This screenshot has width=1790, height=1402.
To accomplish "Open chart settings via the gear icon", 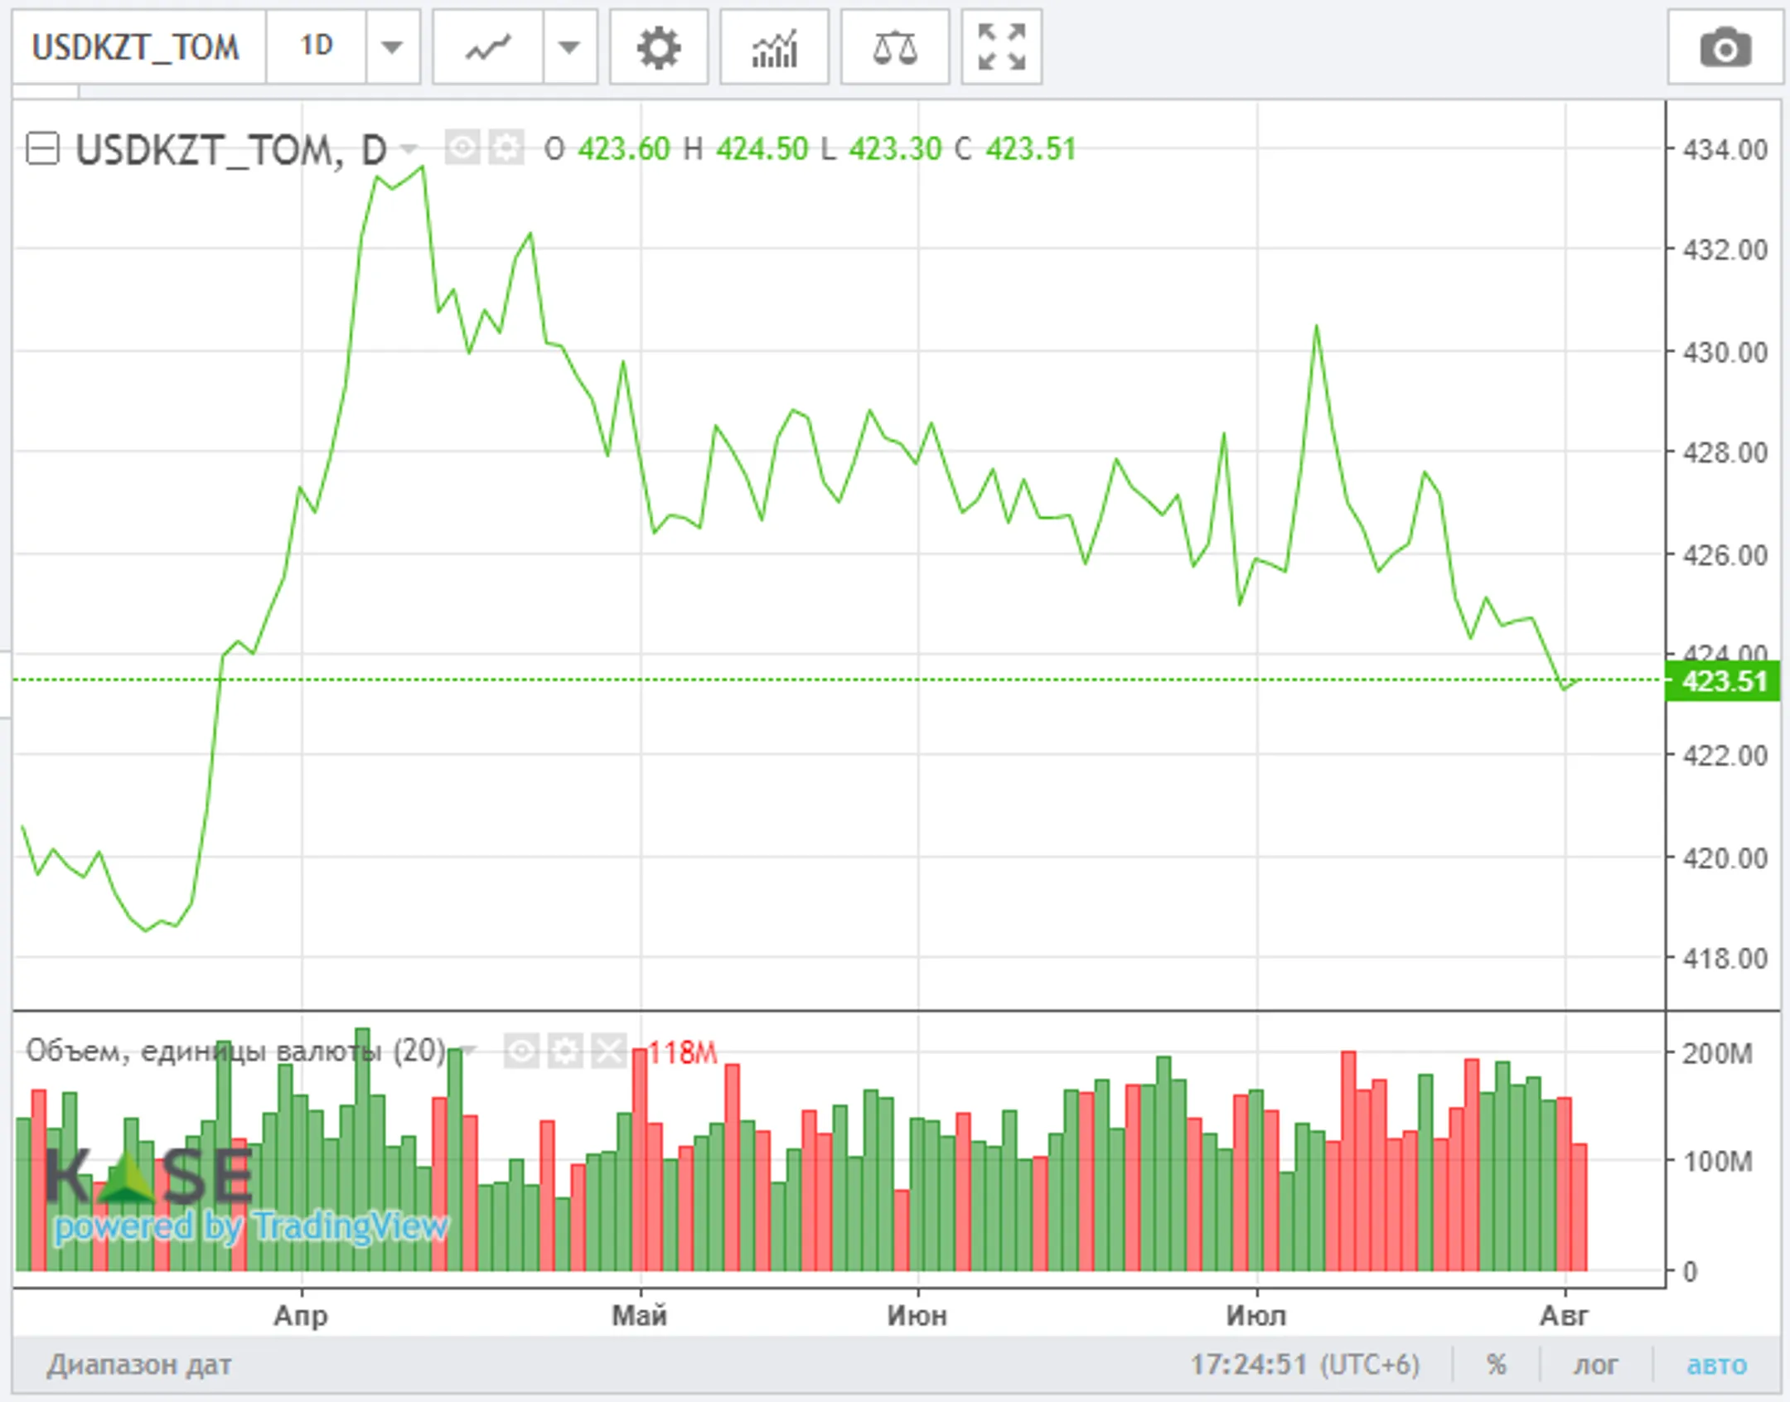I will point(659,48).
